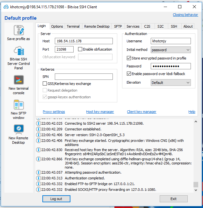Open the Remote Desktop tab
Image resolution: width=203 pixels, height=208 pixels.
click(x=97, y=26)
